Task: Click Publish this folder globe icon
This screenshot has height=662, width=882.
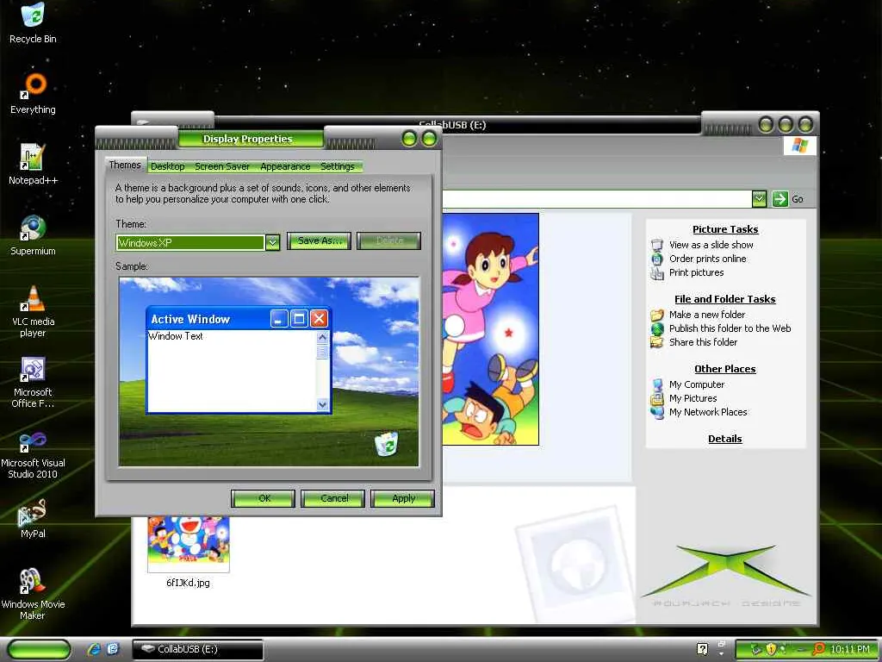Action: [656, 328]
